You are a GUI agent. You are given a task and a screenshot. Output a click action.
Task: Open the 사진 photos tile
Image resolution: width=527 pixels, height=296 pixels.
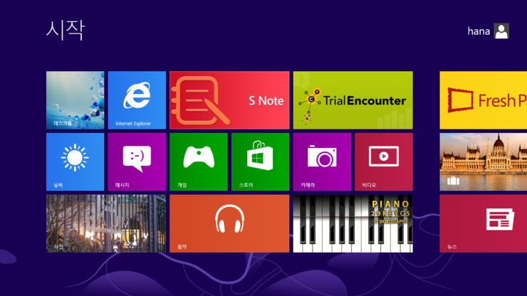(106, 223)
